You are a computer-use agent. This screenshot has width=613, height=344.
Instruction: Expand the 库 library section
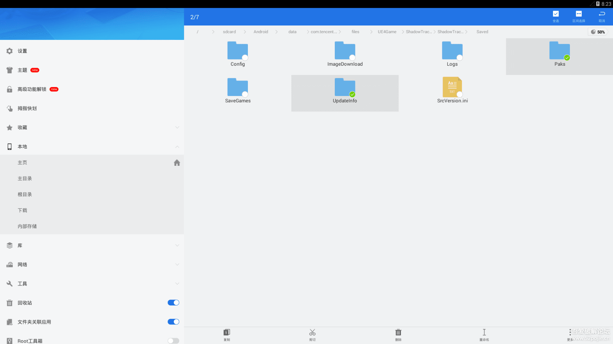177,246
